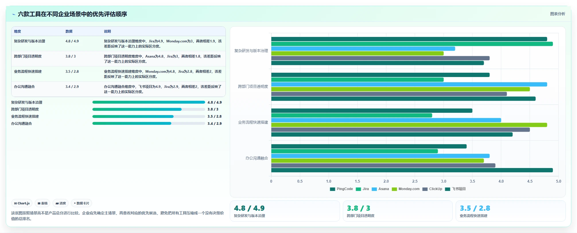Click the 说明 table column header
This screenshot has height=233, width=577.
[107, 31]
